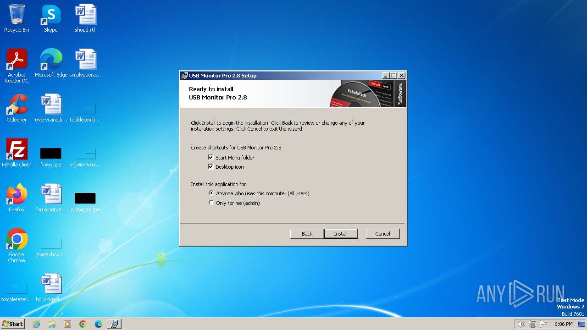
Task: Open the Start menu
Action: tap(13, 324)
